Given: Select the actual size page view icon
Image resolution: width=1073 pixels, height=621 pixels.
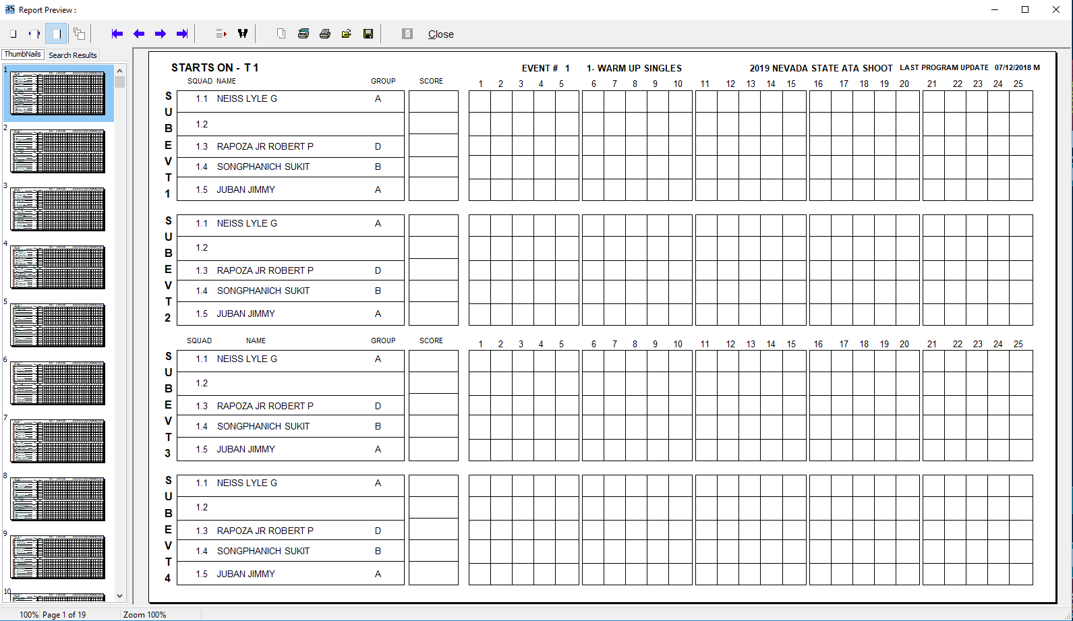Looking at the screenshot, I should click(13, 34).
